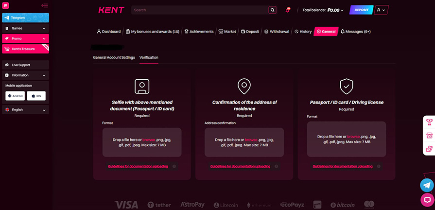Click the DEPOSIT button in header
The image size is (435, 210).
point(361,10)
